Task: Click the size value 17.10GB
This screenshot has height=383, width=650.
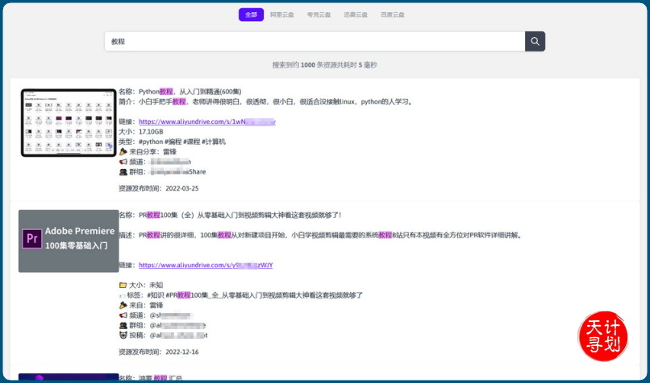Action: pyautogui.click(x=151, y=131)
